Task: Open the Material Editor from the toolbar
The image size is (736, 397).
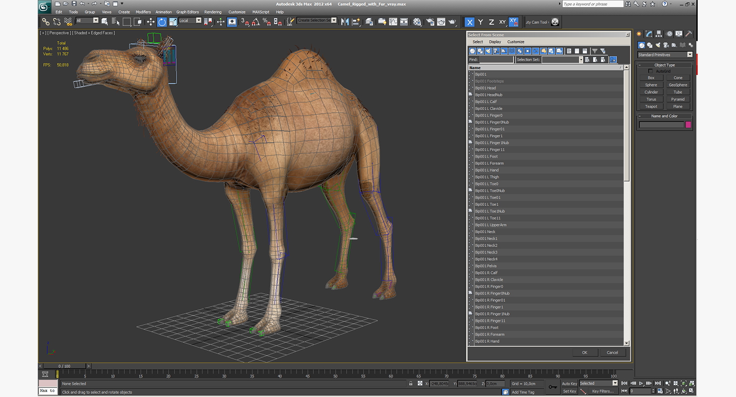Action: [x=417, y=22]
